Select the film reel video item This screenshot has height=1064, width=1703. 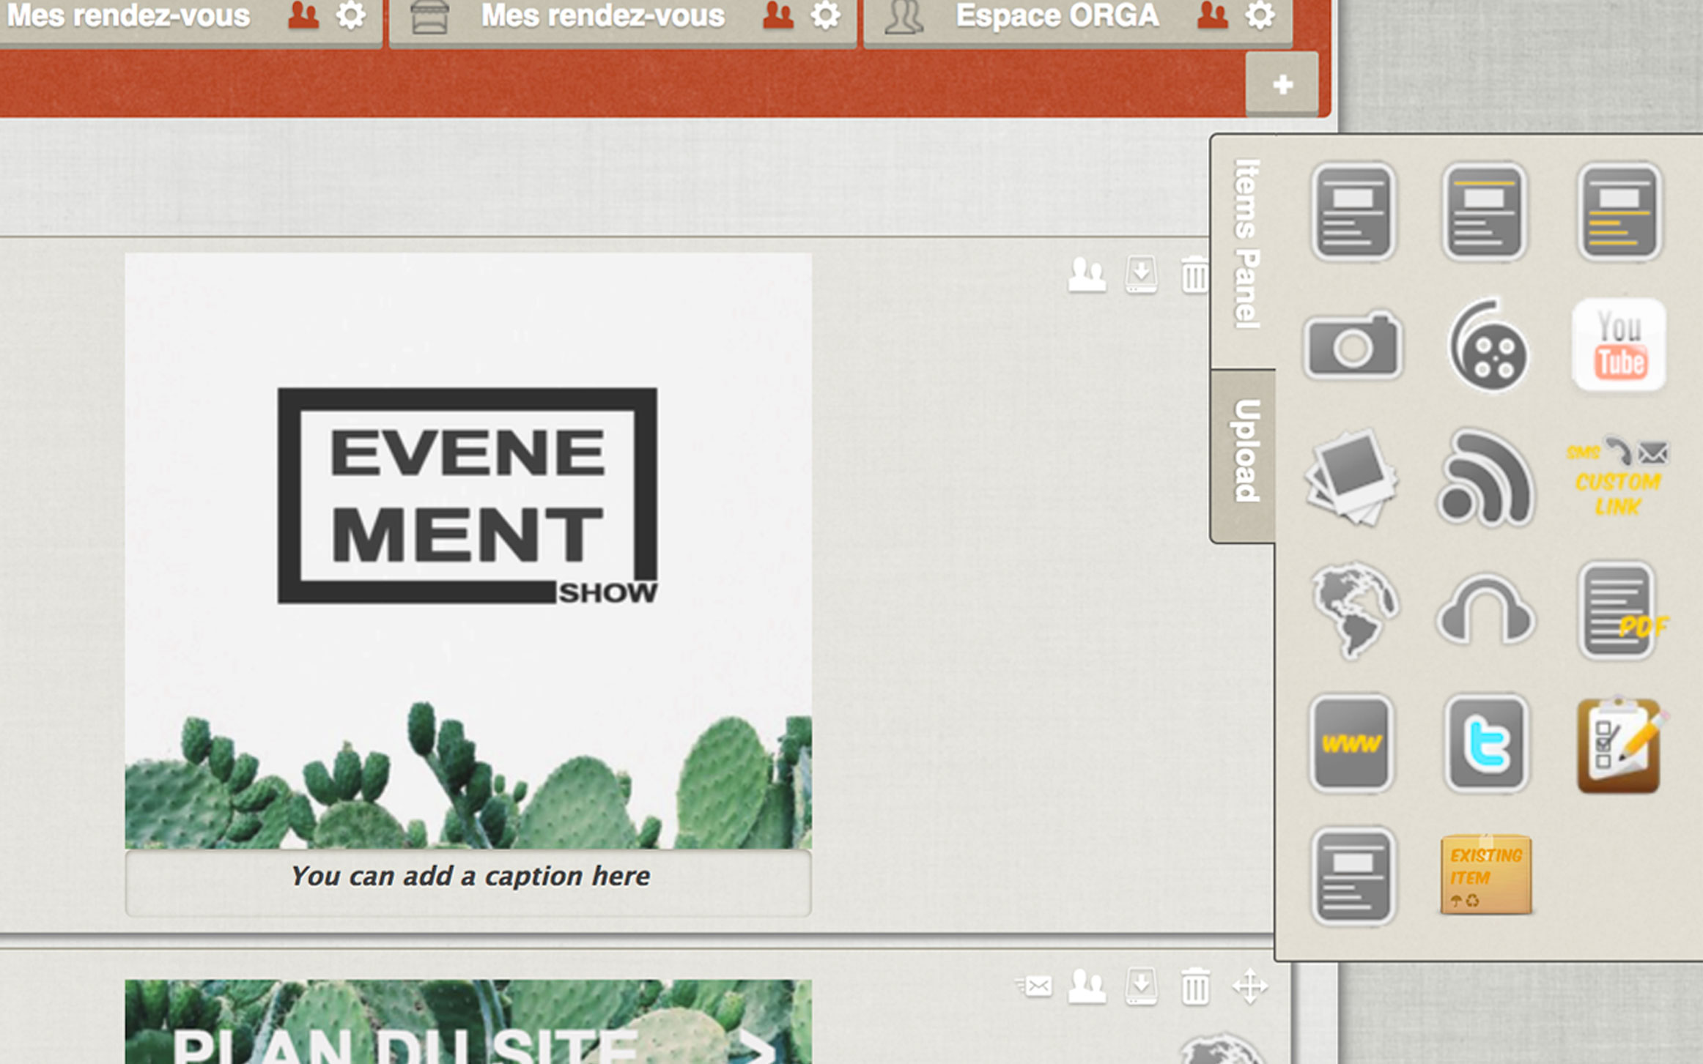pos(1487,346)
